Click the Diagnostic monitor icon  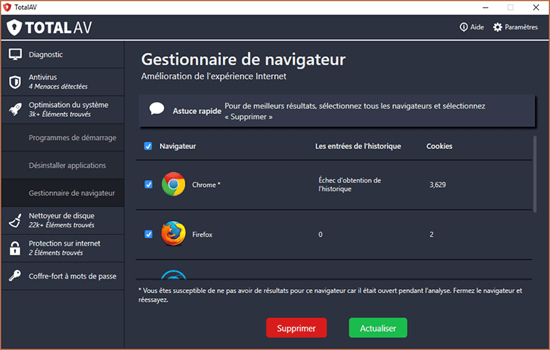15,55
